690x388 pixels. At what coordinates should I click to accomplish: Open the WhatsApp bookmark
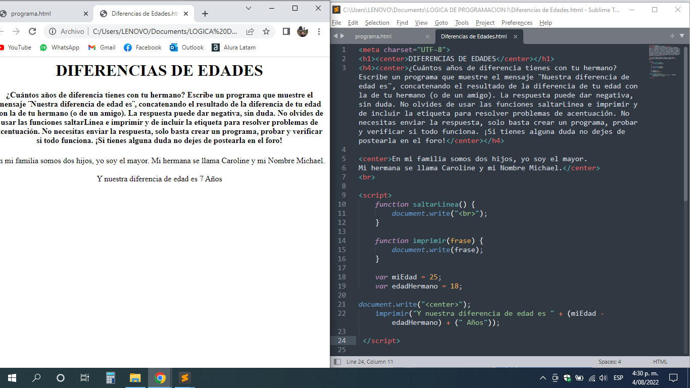[60, 47]
